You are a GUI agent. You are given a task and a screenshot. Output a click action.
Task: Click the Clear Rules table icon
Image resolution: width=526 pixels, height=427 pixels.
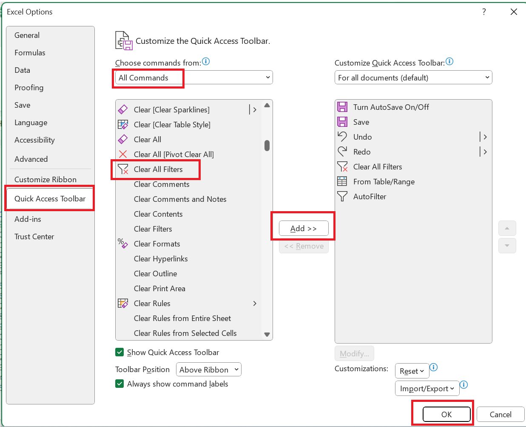click(x=123, y=303)
